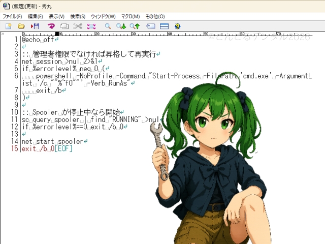Open search with the magnifier icon
This screenshot has width=325, height=244.
(x=108, y=26)
